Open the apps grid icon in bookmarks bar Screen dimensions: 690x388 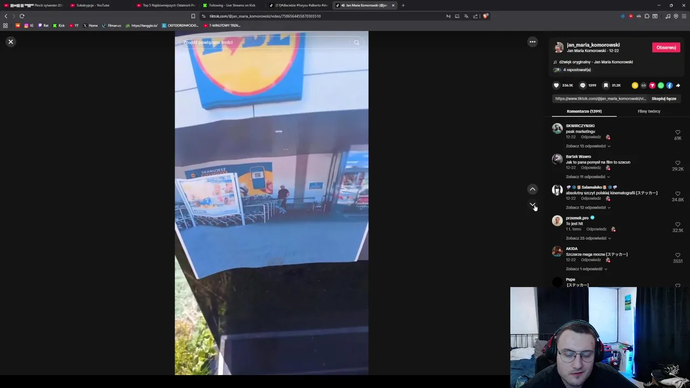click(5, 25)
